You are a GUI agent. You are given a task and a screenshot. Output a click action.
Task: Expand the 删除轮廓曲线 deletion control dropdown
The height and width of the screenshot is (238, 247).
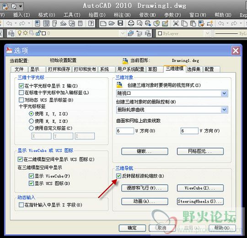click(224, 109)
